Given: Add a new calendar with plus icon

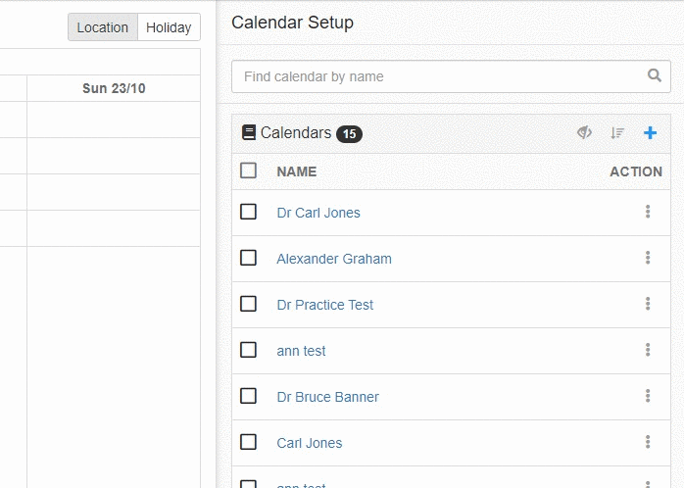Looking at the screenshot, I should tap(650, 132).
